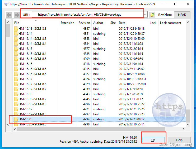Click the back navigation arrow icon
196x149 pixels.
point(9,15)
